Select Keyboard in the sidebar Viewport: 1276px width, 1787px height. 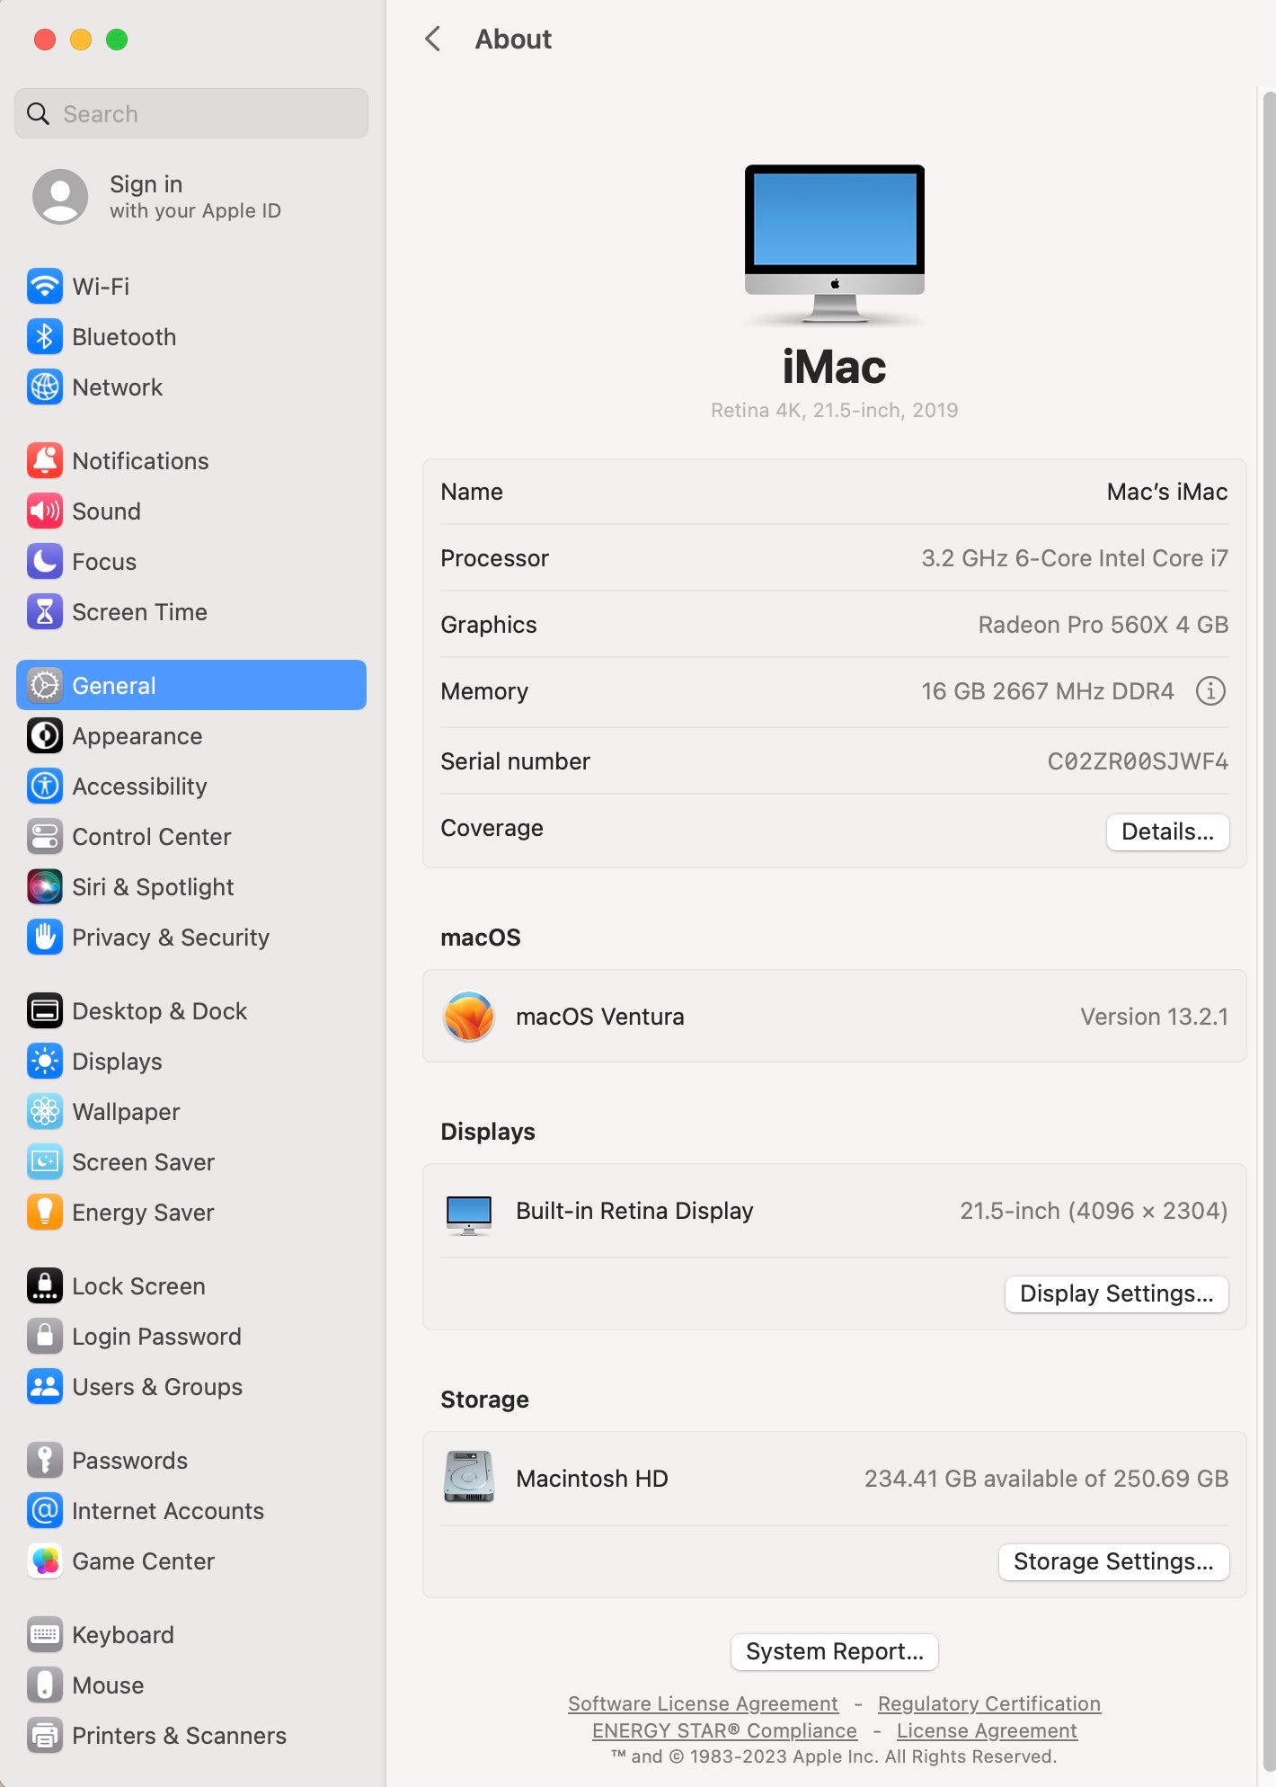click(122, 1635)
